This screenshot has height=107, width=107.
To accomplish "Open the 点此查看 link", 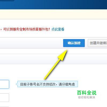I will (58, 29).
